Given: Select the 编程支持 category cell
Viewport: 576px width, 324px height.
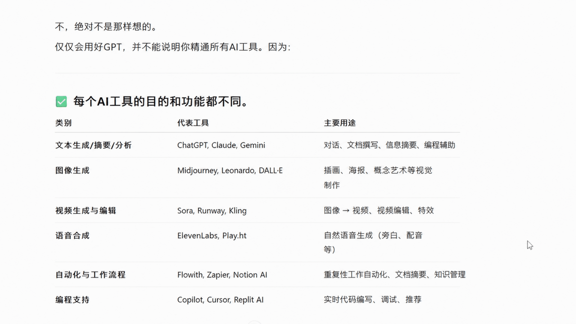Looking at the screenshot, I should (72, 300).
